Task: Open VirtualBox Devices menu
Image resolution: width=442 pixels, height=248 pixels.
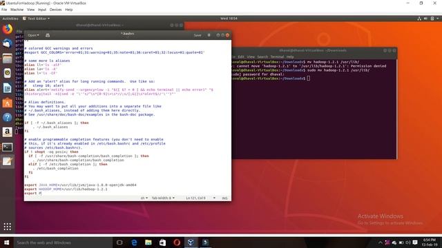Action: pyautogui.click(x=55, y=10)
